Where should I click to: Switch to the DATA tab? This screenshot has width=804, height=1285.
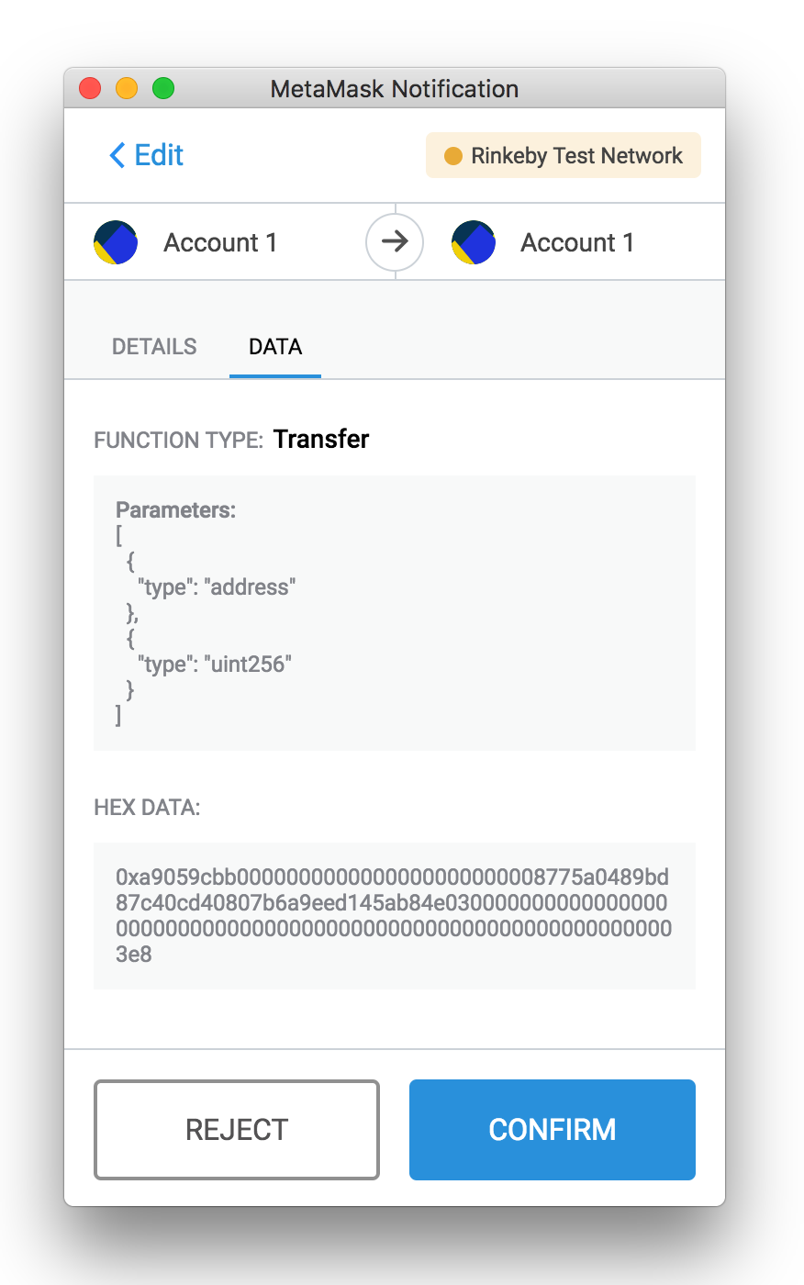[274, 346]
